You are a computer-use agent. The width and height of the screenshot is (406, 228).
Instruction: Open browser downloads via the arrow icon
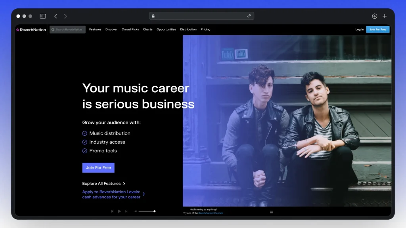(374, 16)
